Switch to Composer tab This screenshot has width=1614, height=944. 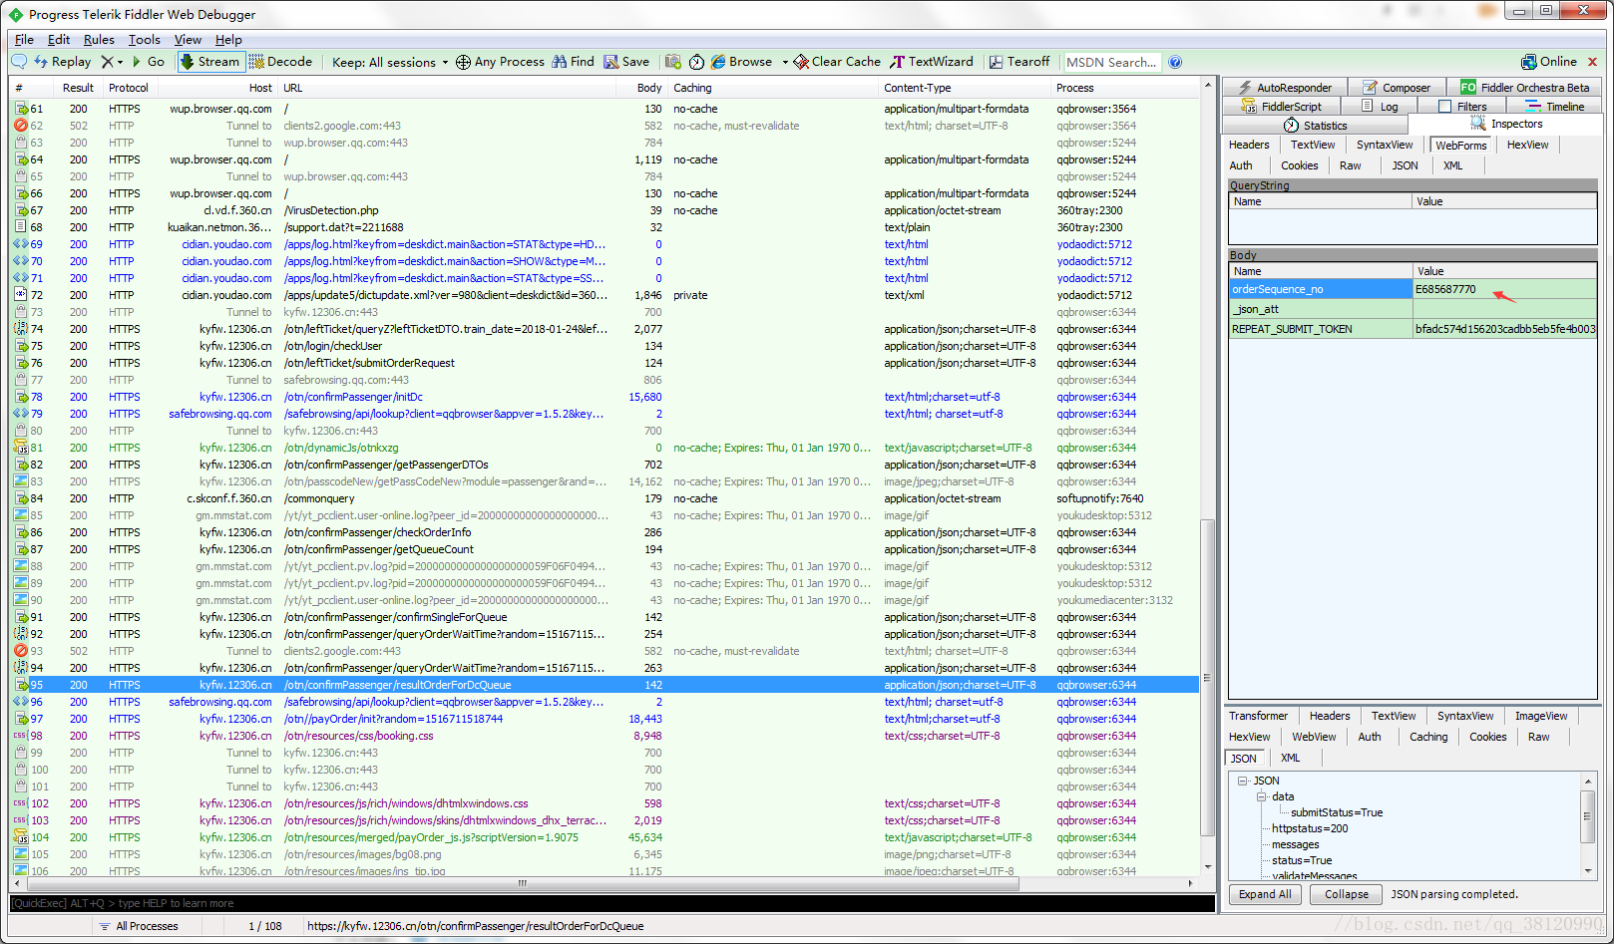click(1397, 88)
